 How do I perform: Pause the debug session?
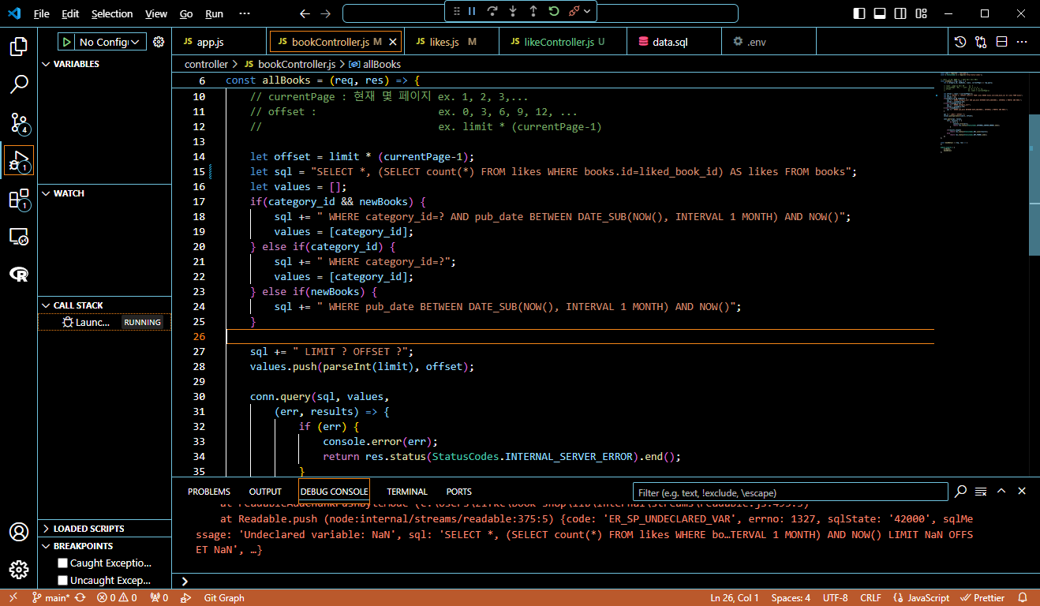click(x=472, y=11)
